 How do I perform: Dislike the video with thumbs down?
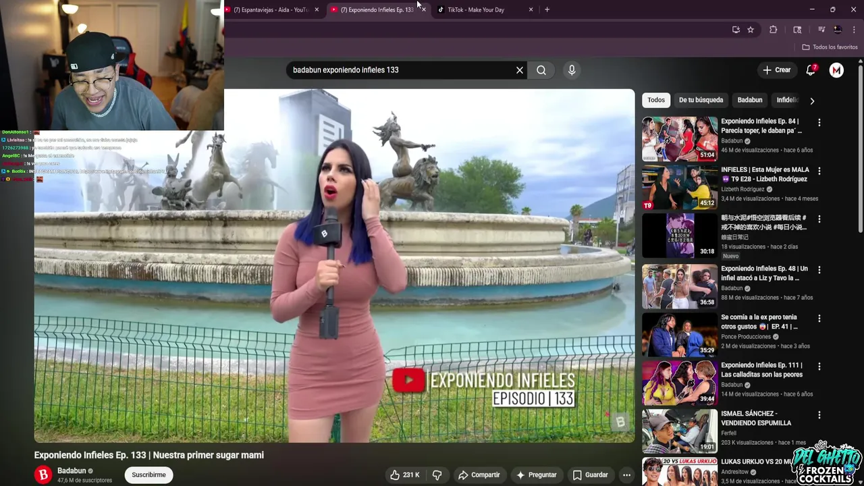point(437,475)
